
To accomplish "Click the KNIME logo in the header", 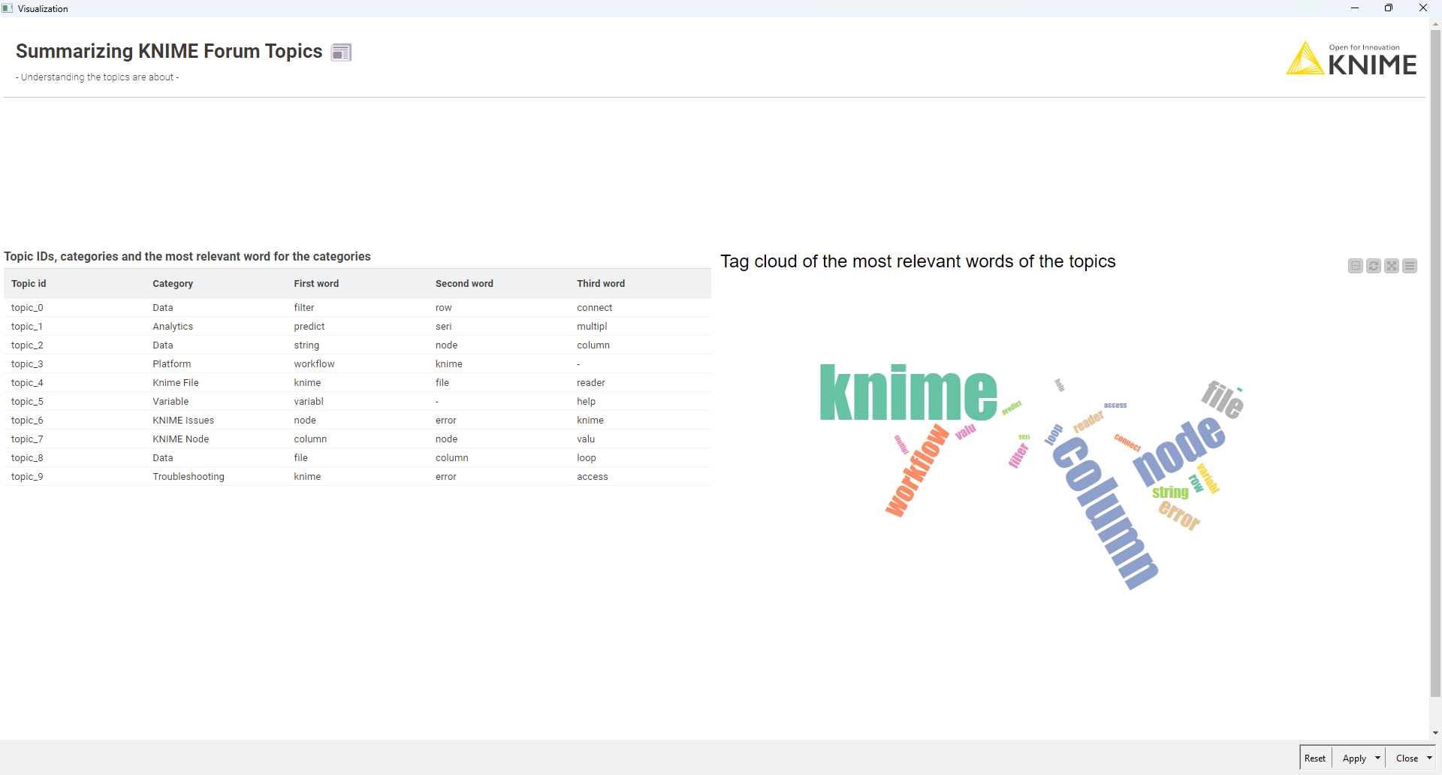I will (x=1351, y=59).
